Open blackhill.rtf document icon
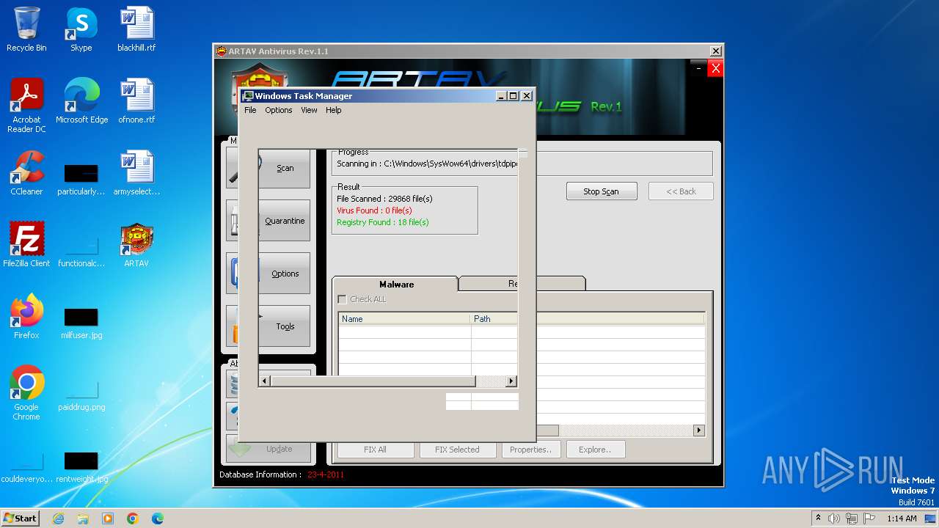Image resolution: width=939 pixels, height=528 pixels. pyautogui.click(x=136, y=29)
